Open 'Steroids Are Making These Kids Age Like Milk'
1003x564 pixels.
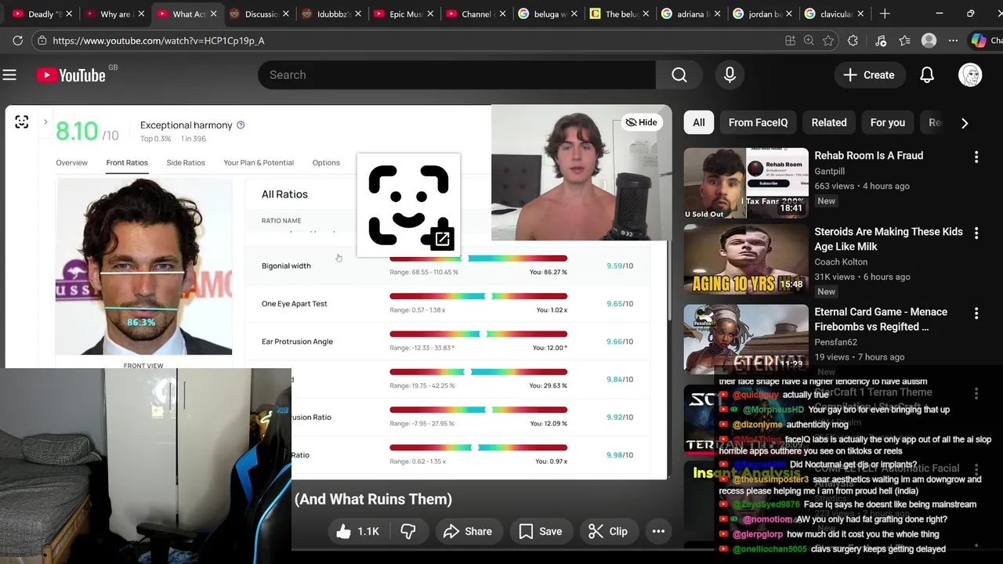pyautogui.click(x=889, y=239)
